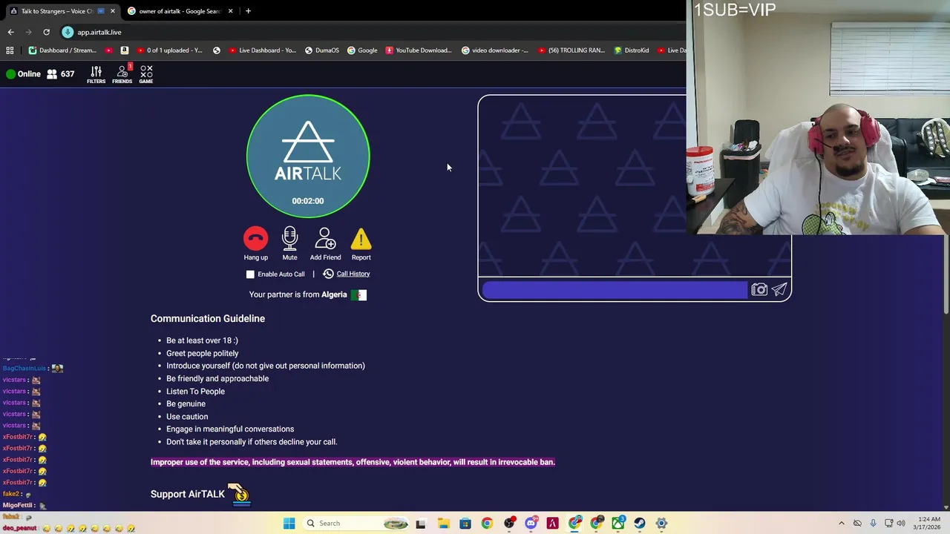Click the green Online status indicator
The height and width of the screenshot is (534, 950).
tap(10, 74)
